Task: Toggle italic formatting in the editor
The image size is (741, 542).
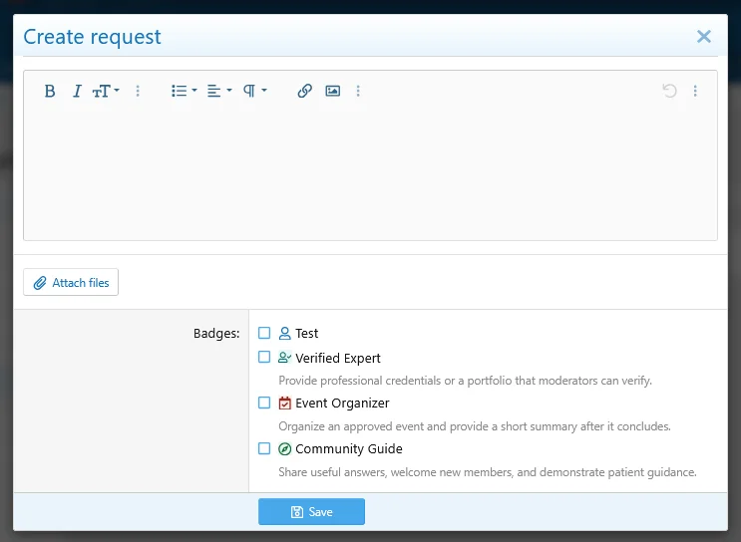Action: pyautogui.click(x=77, y=91)
